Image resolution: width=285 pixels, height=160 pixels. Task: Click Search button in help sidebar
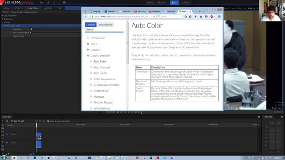(x=90, y=29)
